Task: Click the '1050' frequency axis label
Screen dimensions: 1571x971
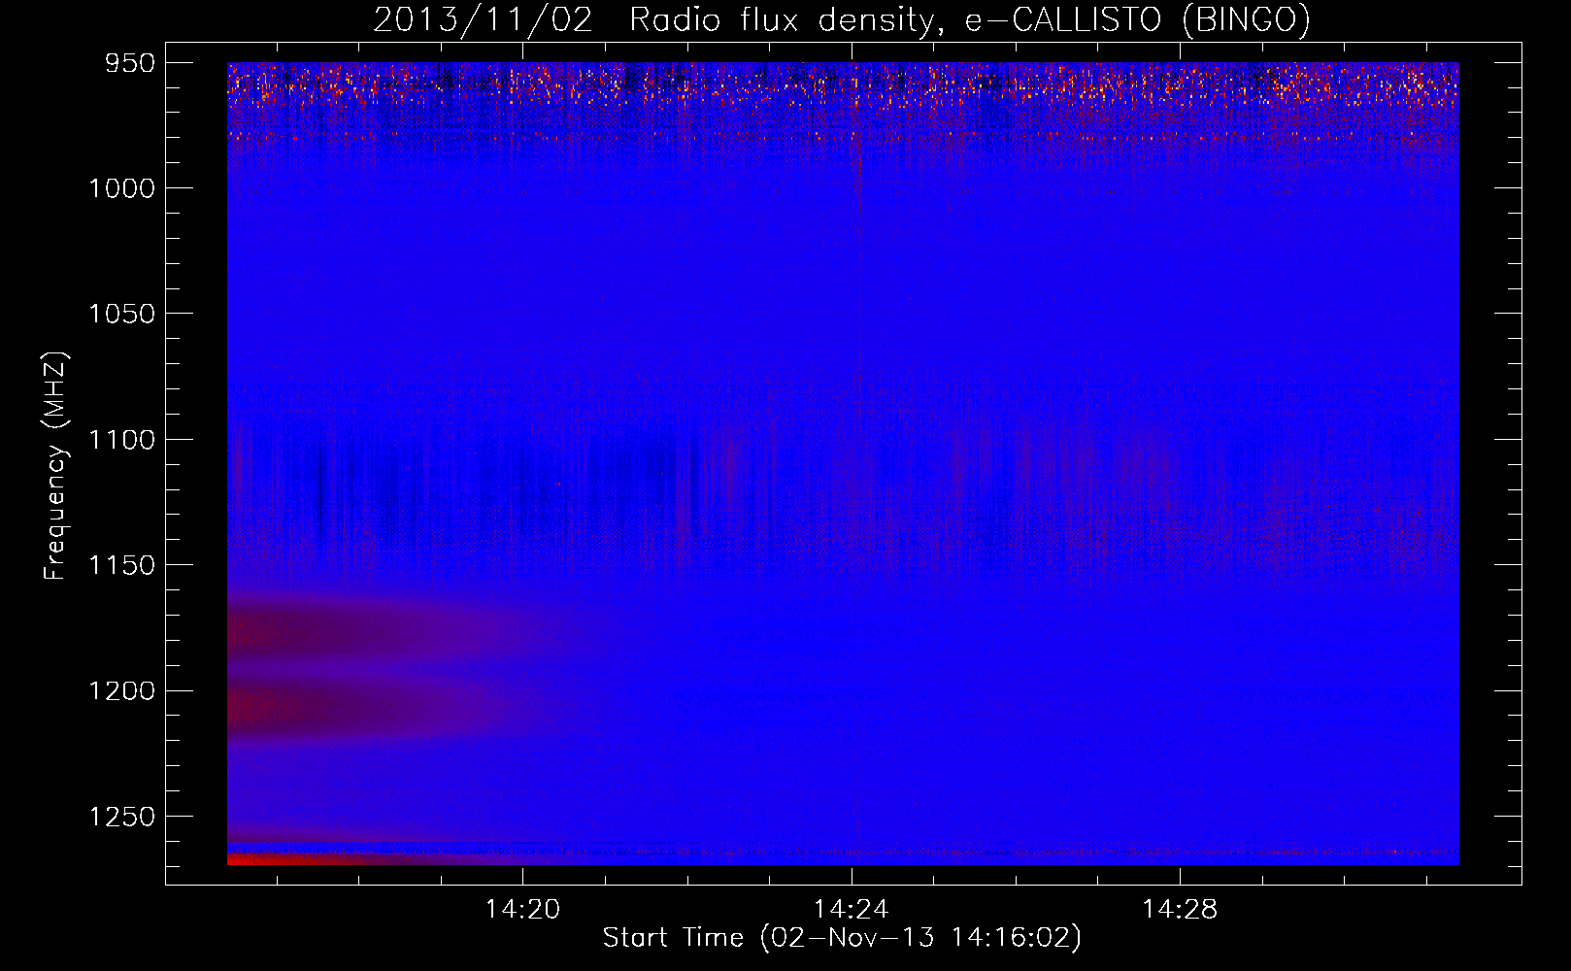Action: [x=122, y=314]
